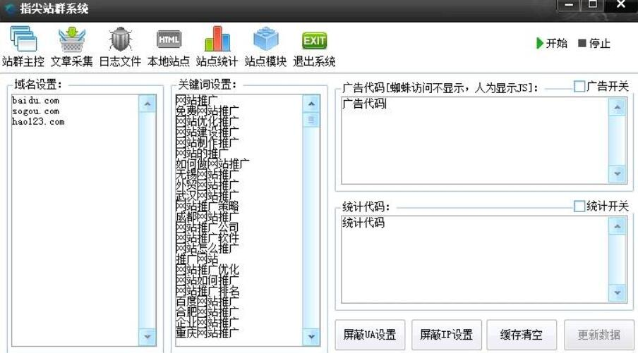Click the keyword list scrollbar thumb
Image resolution: width=638 pixels, height=353 pixels.
click(311, 120)
